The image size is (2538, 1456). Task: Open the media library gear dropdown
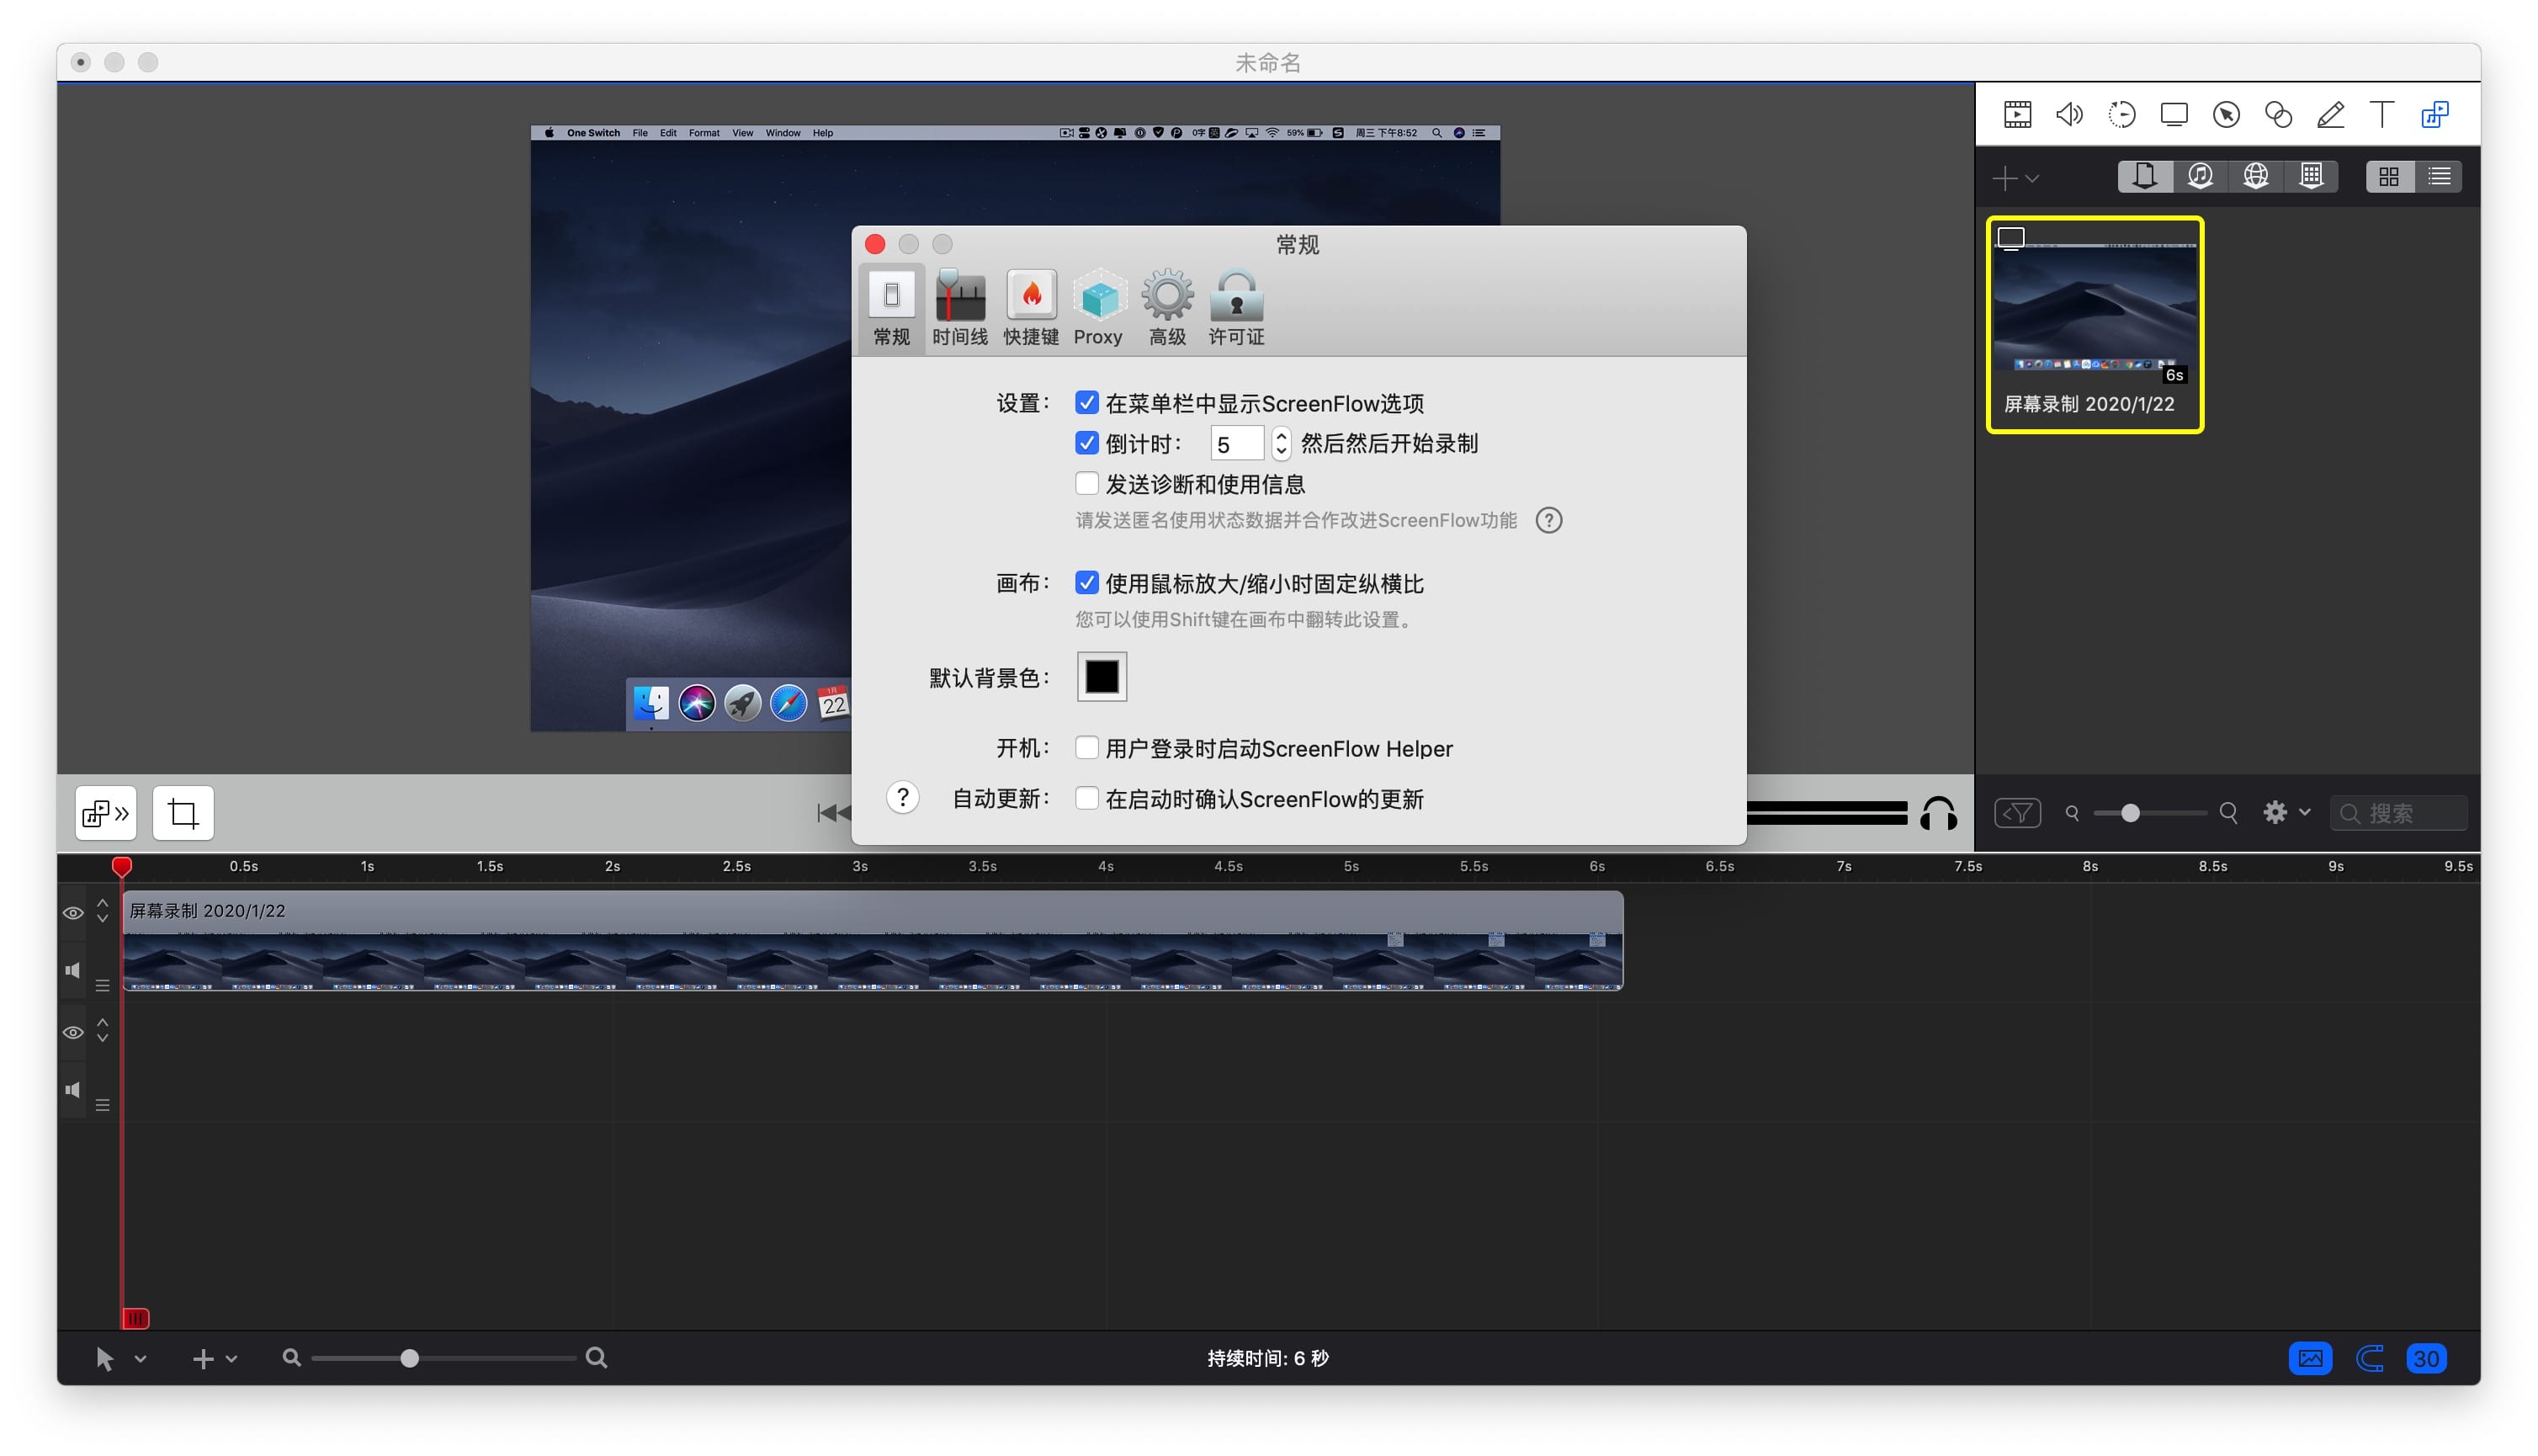click(x=2285, y=812)
